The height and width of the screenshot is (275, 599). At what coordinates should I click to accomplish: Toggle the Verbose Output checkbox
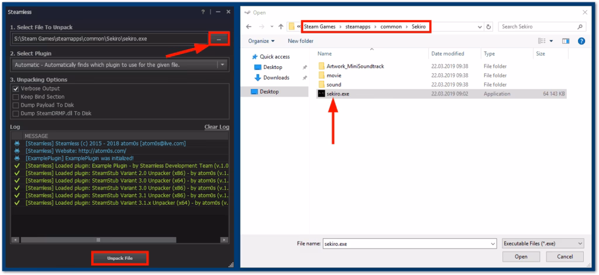point(16,88)
